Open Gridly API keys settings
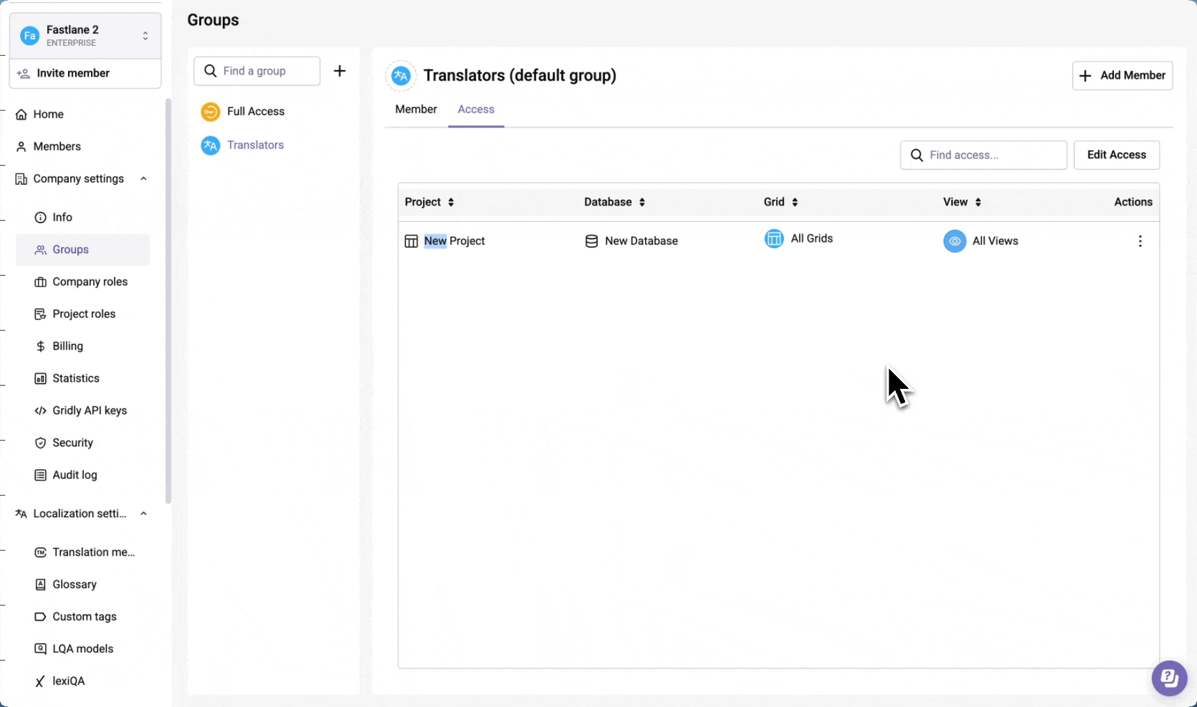Screen dimensions: 1197x707 click(89, 410)
